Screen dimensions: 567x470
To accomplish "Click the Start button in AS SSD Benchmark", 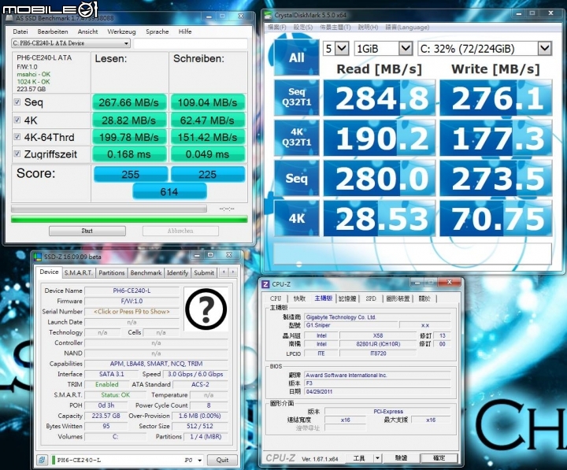I will pos(87,231).
